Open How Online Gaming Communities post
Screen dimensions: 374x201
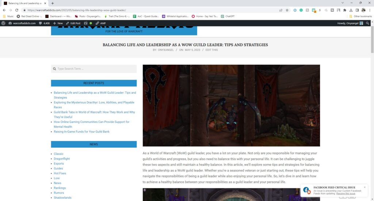click(x=91, y=124)
